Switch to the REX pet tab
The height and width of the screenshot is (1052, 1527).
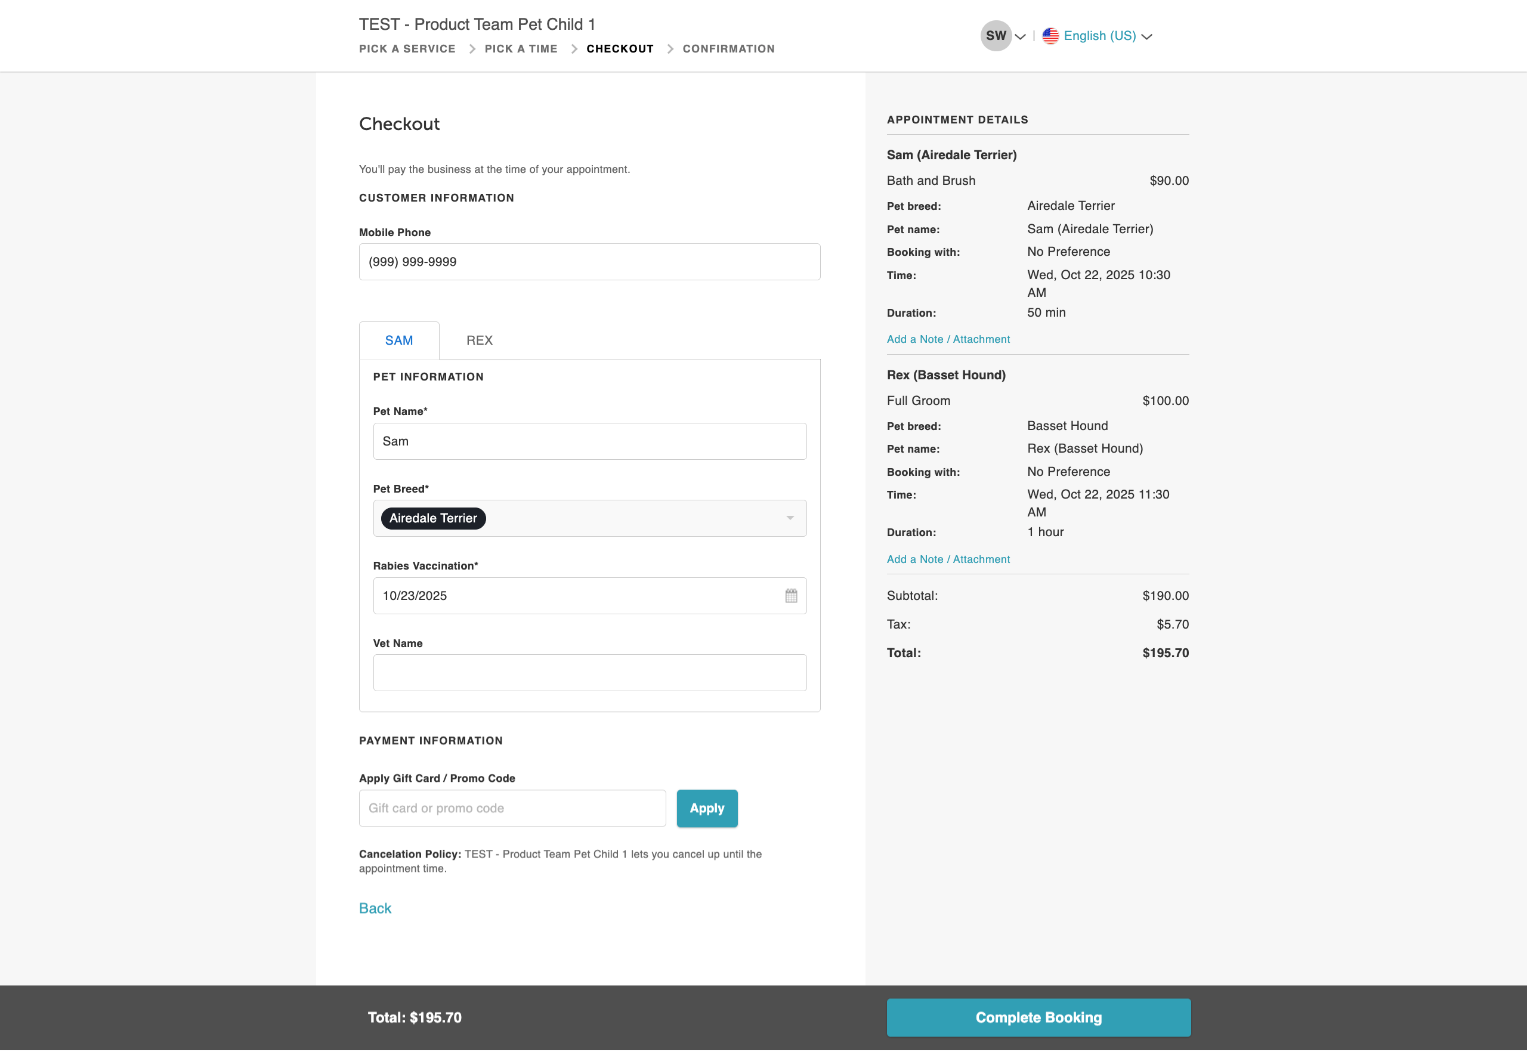[x=480, y=340]
